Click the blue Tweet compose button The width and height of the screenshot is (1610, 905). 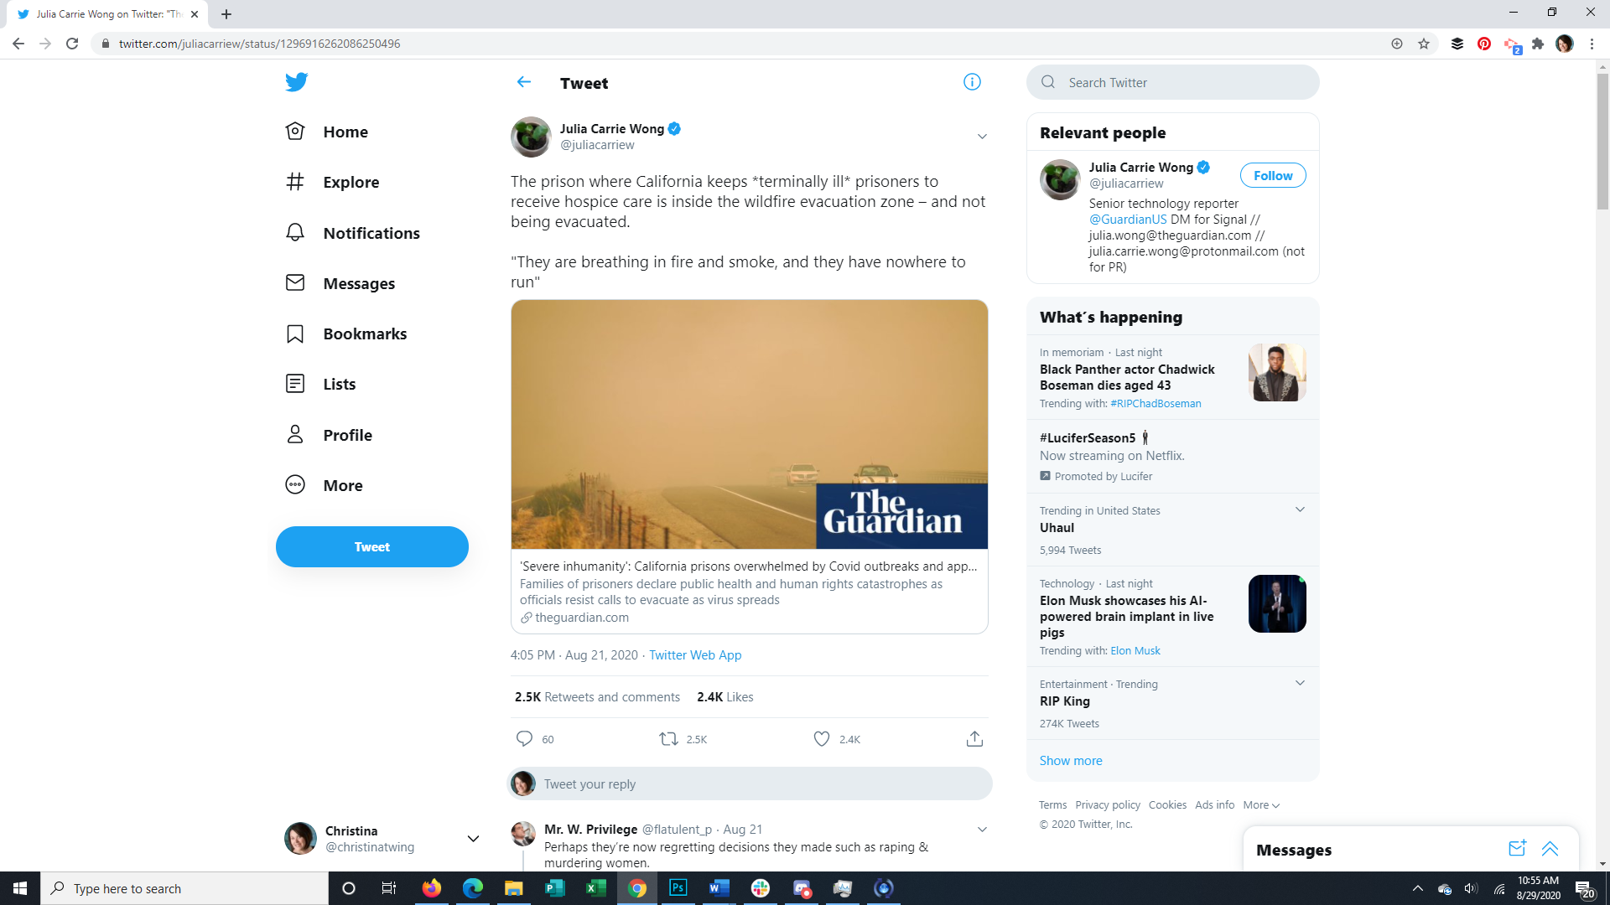coord(371,546)
